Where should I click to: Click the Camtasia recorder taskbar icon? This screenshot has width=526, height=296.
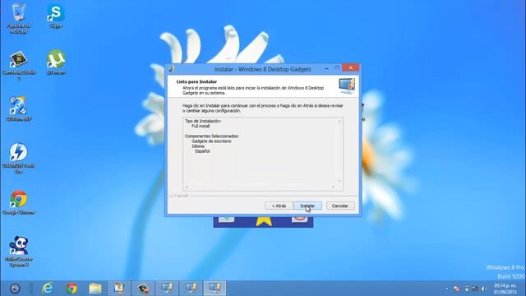tap(143, 288)
